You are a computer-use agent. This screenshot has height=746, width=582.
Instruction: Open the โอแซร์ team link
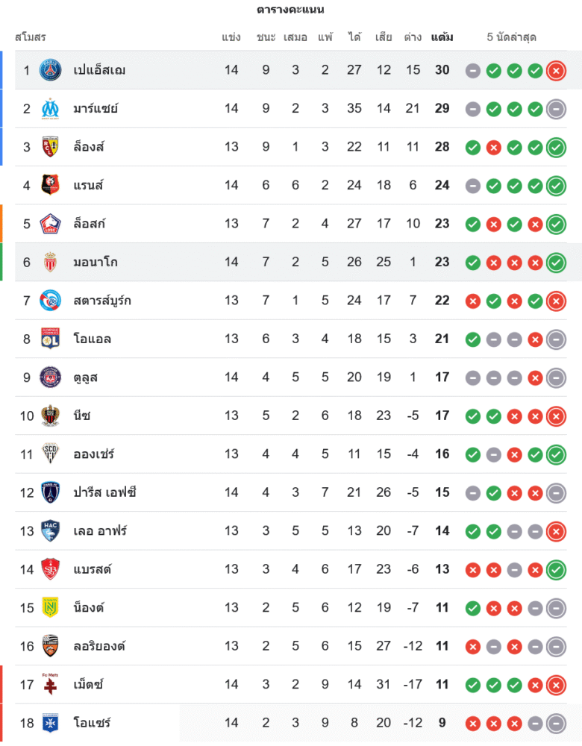tap(92, 723)
